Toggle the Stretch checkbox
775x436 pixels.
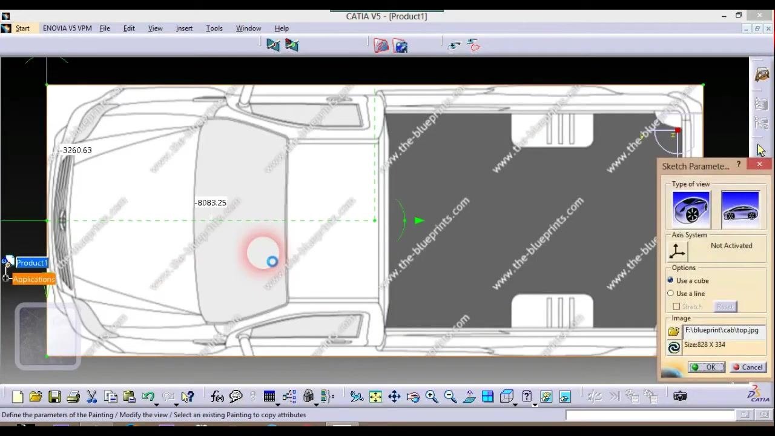point(676,306)
